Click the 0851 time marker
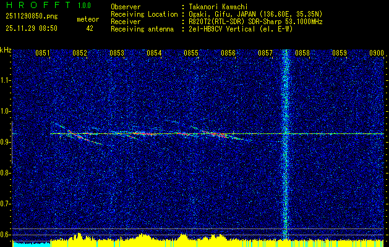Image resolution: width=389 pixels, height=247 pixels. pyautogui.click(x=43, y=53)
